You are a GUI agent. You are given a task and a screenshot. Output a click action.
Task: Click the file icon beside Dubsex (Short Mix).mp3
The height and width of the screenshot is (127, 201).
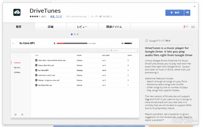(36, 65)
